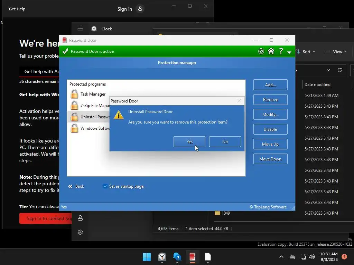The width and height of the screenshot is (354, 265).
Task: Click the Move Up button
Action: (x=270, y=144)
